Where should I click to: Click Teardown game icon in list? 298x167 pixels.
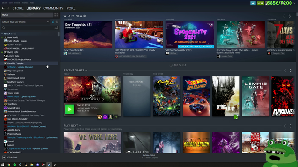click(x=5, y=104)
